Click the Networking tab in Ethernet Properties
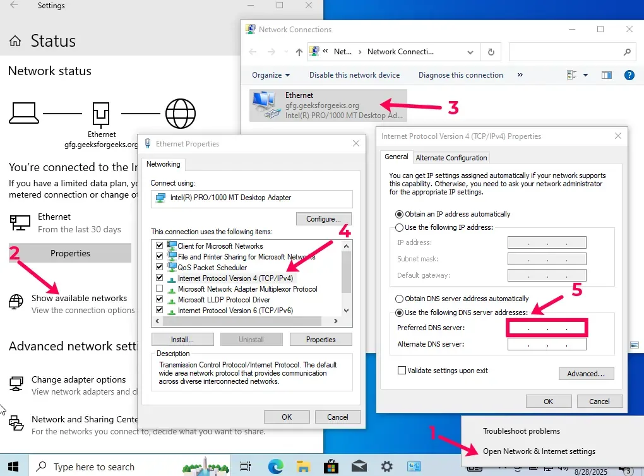This screenshot has height=476, width=644. tap(164, 164)
